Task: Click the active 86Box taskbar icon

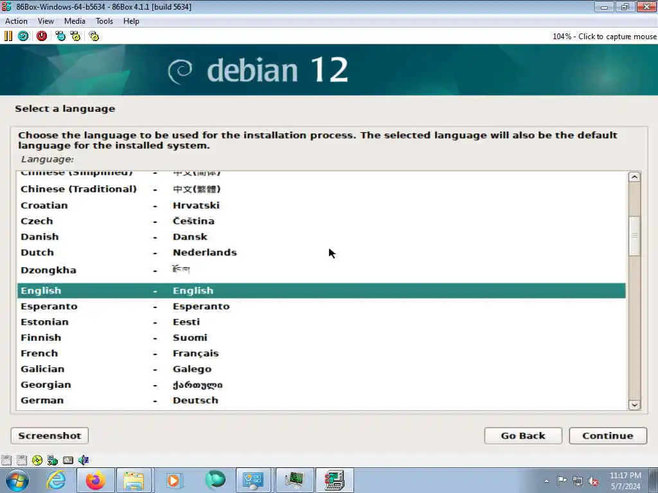Action: click(x=334, y=480)
